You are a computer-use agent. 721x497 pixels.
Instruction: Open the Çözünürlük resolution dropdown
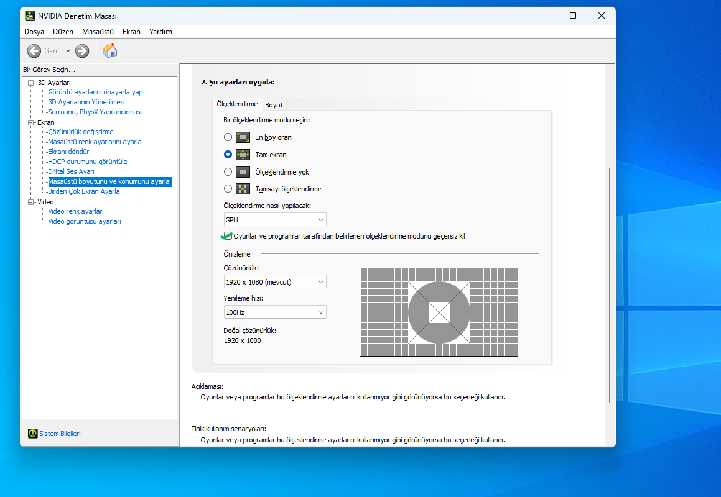pos(275,281)
